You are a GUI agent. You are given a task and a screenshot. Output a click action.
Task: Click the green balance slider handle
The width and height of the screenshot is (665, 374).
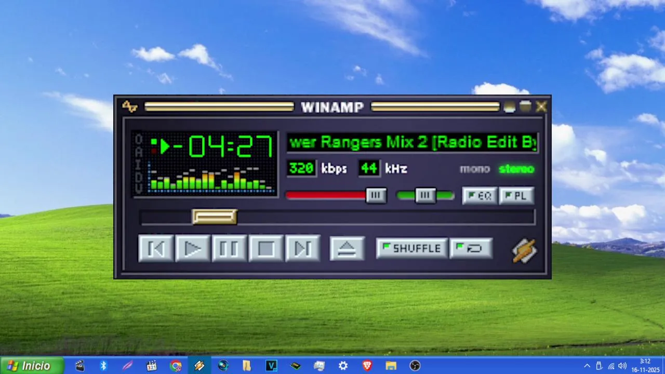[x=425, y=195]
